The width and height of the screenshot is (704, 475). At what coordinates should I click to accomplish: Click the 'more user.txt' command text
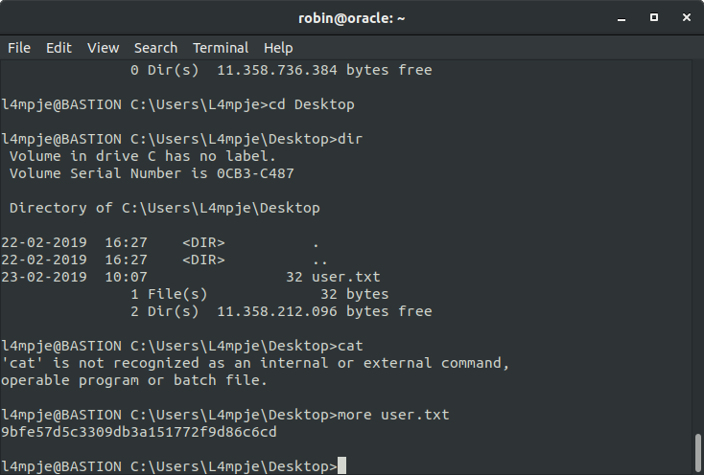pos(393,415)
